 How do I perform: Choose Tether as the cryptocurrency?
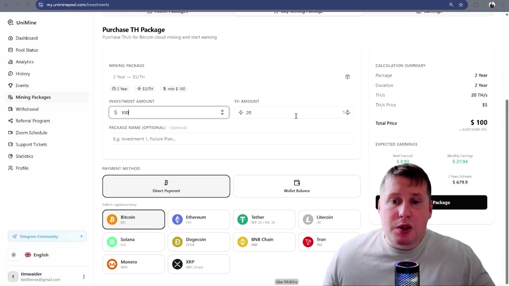[264, 219]
